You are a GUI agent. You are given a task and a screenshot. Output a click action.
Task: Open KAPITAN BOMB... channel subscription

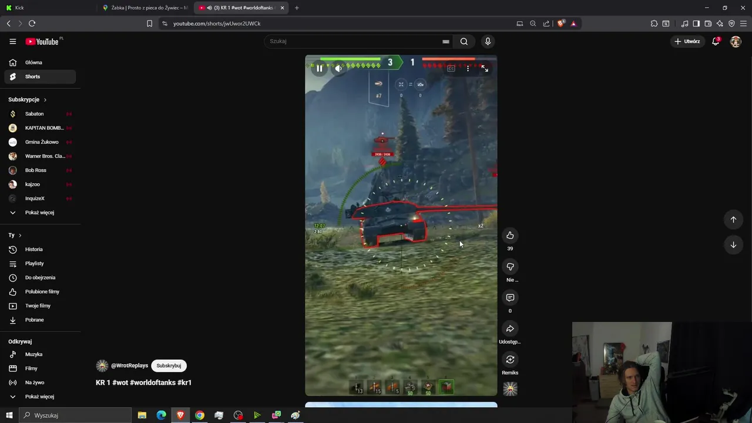[39, 128]
